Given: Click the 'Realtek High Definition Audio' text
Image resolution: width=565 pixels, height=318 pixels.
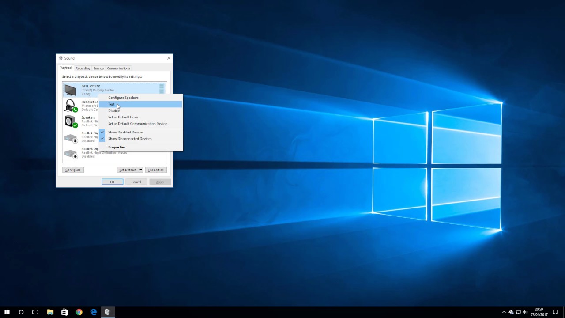Looking at the screenshot, I should (x=104, y=152).
